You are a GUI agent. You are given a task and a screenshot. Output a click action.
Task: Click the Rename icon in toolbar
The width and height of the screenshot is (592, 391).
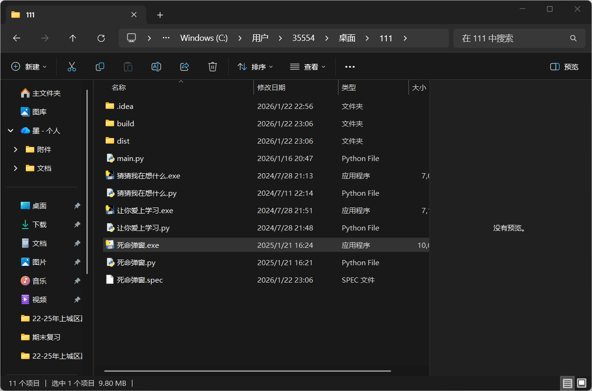point(156,67)
